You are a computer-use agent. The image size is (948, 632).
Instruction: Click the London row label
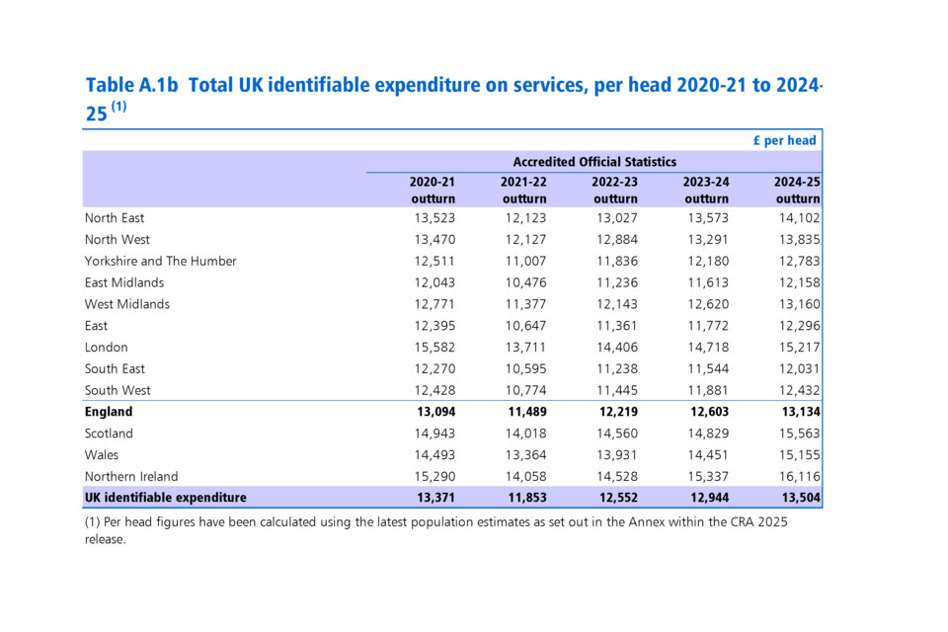point(107,348)
